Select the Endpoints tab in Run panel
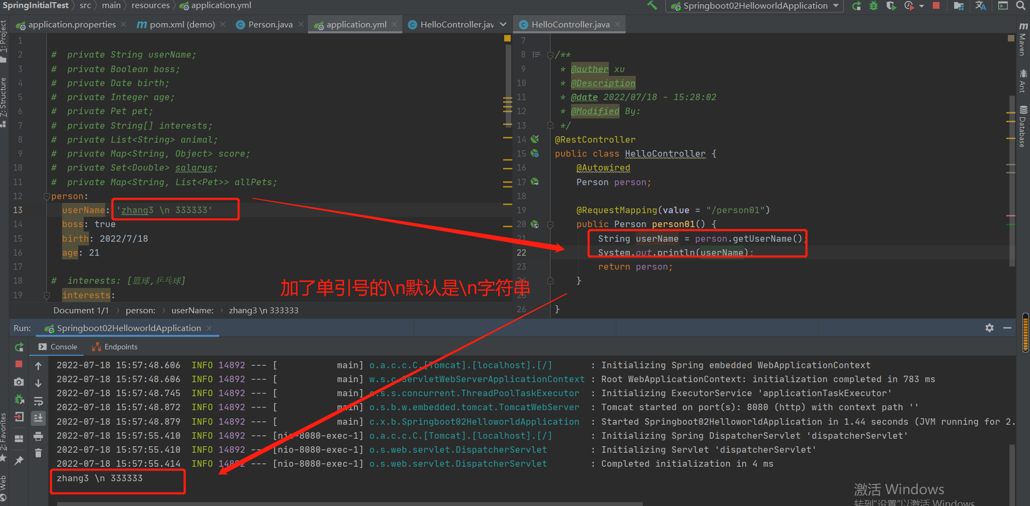The height and width of the screenshot is (506, 1030). click(x=114, y=347)
